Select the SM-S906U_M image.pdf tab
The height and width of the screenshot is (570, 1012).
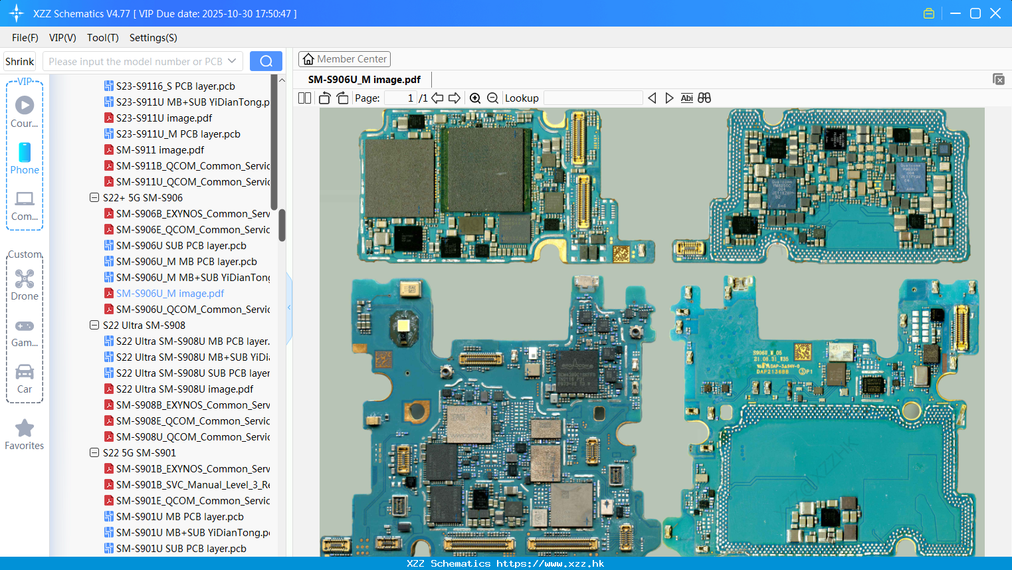pos(364,80)
